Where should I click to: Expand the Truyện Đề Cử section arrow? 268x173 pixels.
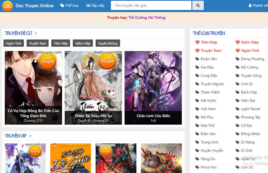pos(31,33)
